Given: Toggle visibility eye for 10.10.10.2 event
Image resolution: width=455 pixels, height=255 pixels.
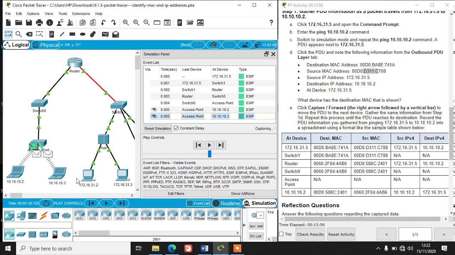Looking at the screenshot, I should (154, 109).
